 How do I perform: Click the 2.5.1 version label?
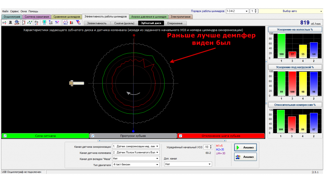pos(315,172)
